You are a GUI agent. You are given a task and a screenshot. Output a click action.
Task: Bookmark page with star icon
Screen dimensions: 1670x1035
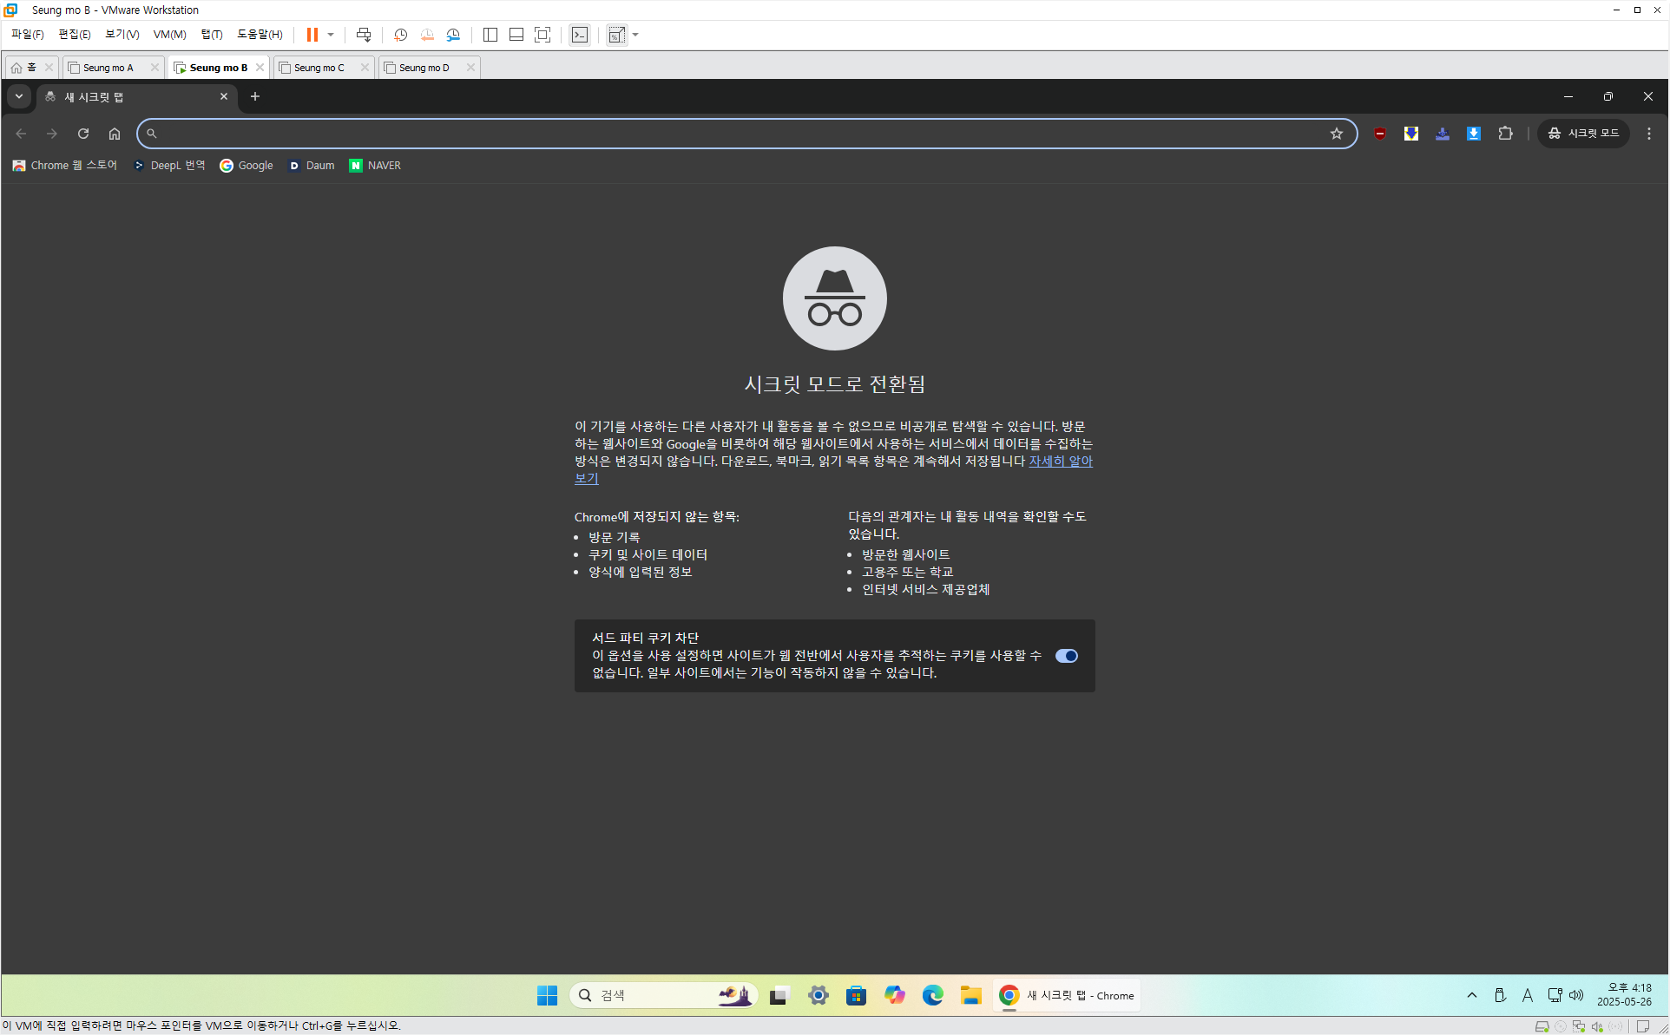tap(1336, 134)
